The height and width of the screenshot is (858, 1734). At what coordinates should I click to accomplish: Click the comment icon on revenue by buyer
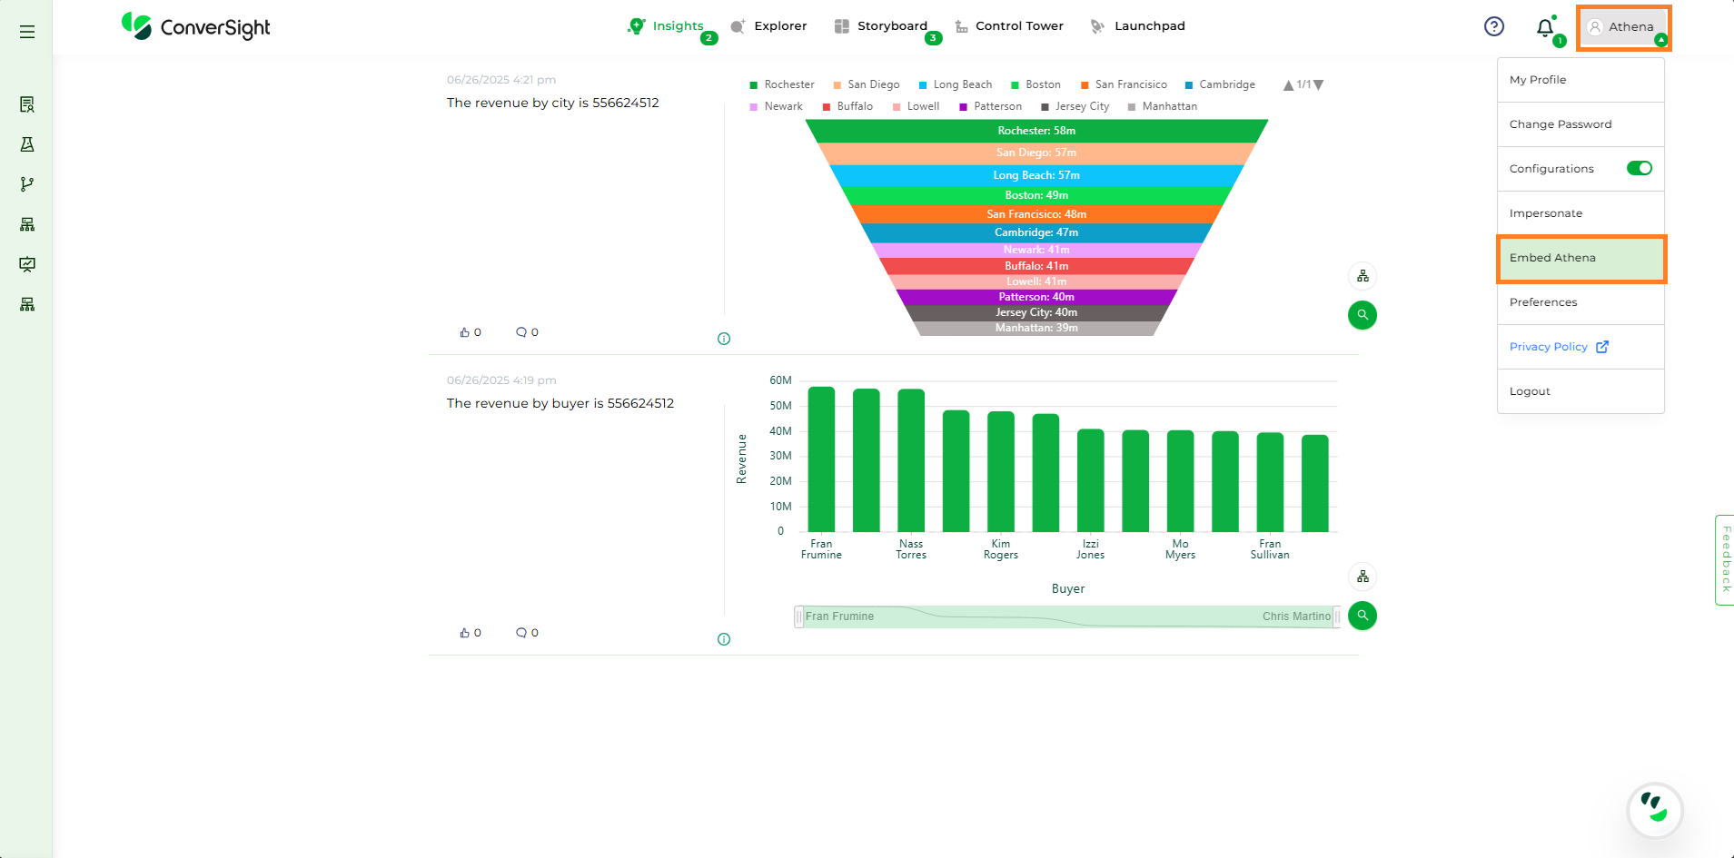click(x=521, y=633)
